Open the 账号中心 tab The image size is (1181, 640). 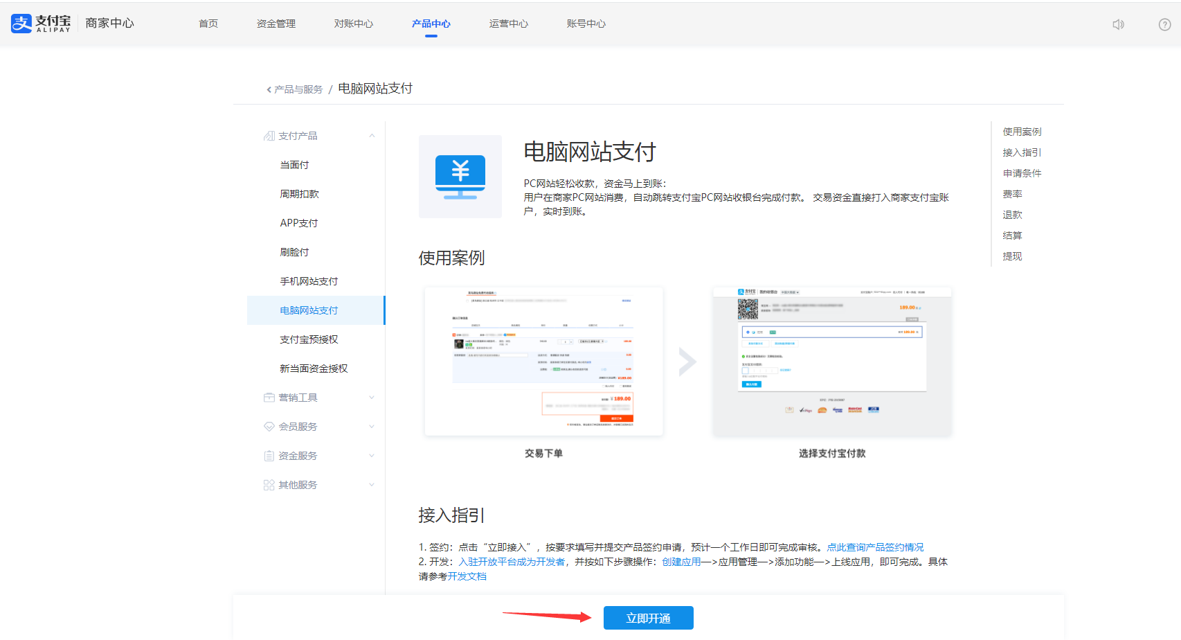586,24
